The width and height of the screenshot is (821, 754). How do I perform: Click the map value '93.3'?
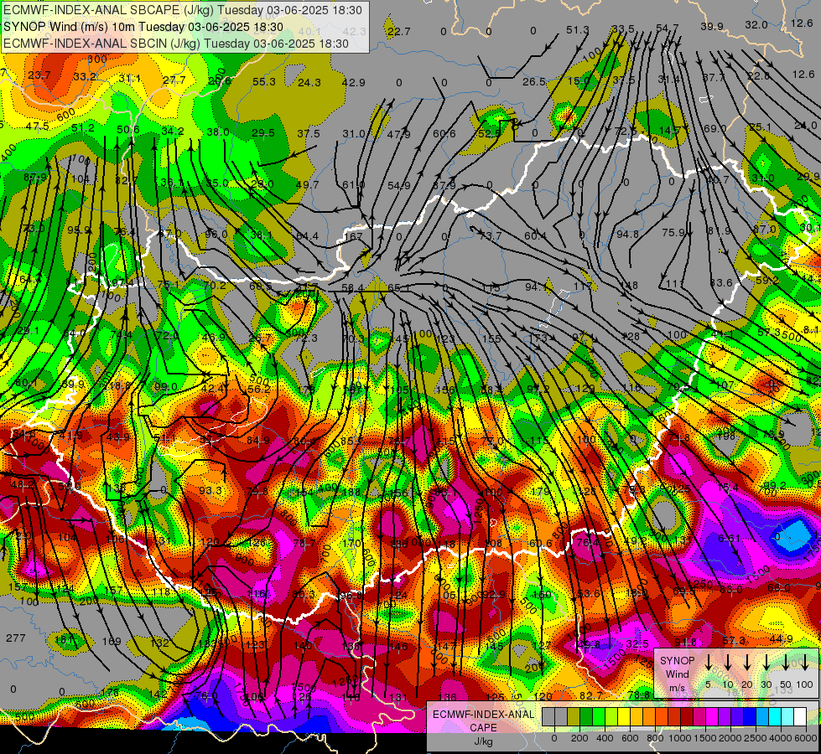click(211, 490)
